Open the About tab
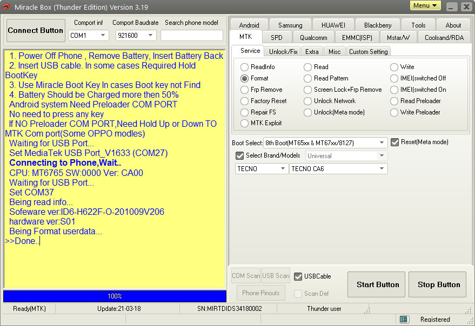This screenshot has height=326, width=475. (x=453, y=25)
